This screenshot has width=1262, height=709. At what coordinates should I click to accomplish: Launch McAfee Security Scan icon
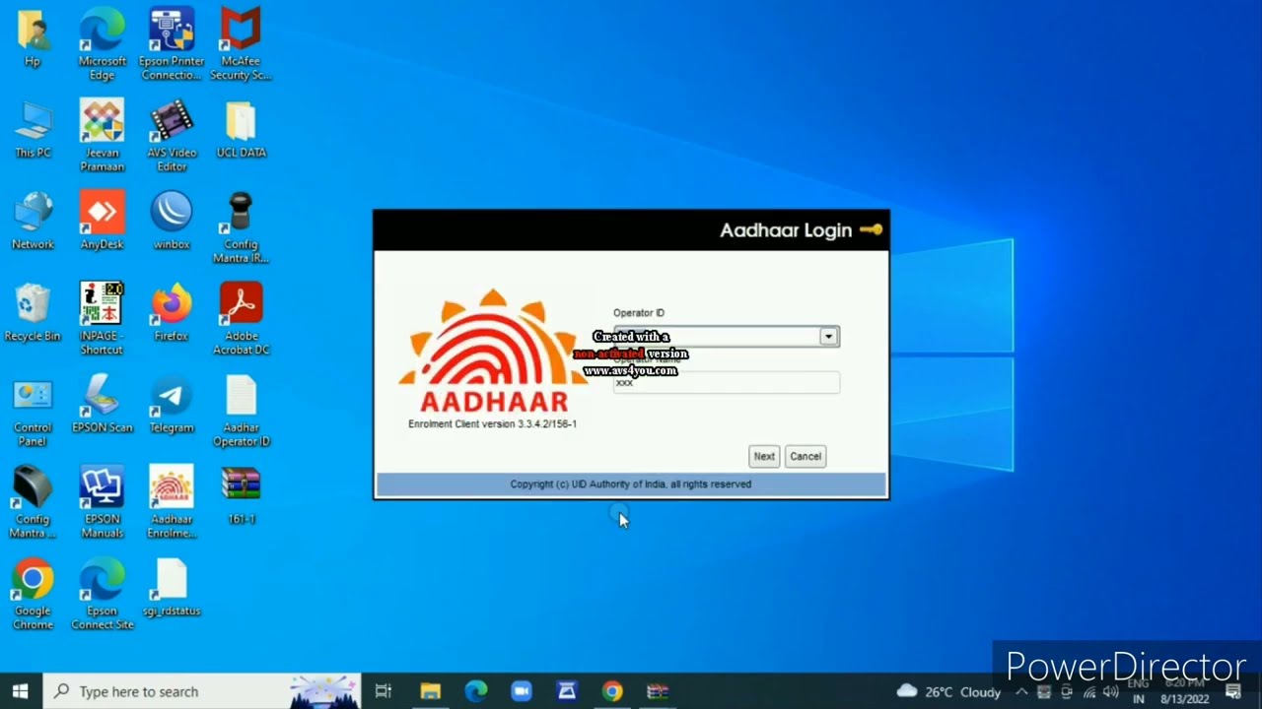click(241, 44)
